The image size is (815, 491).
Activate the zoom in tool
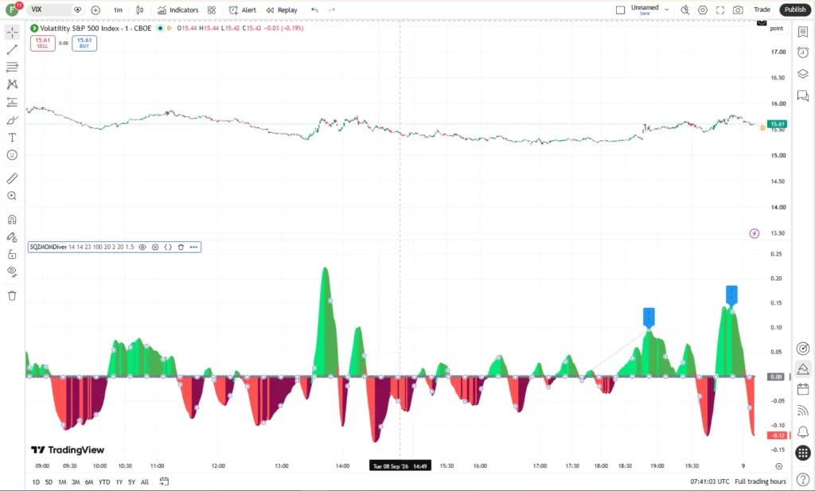pos(12,196)
